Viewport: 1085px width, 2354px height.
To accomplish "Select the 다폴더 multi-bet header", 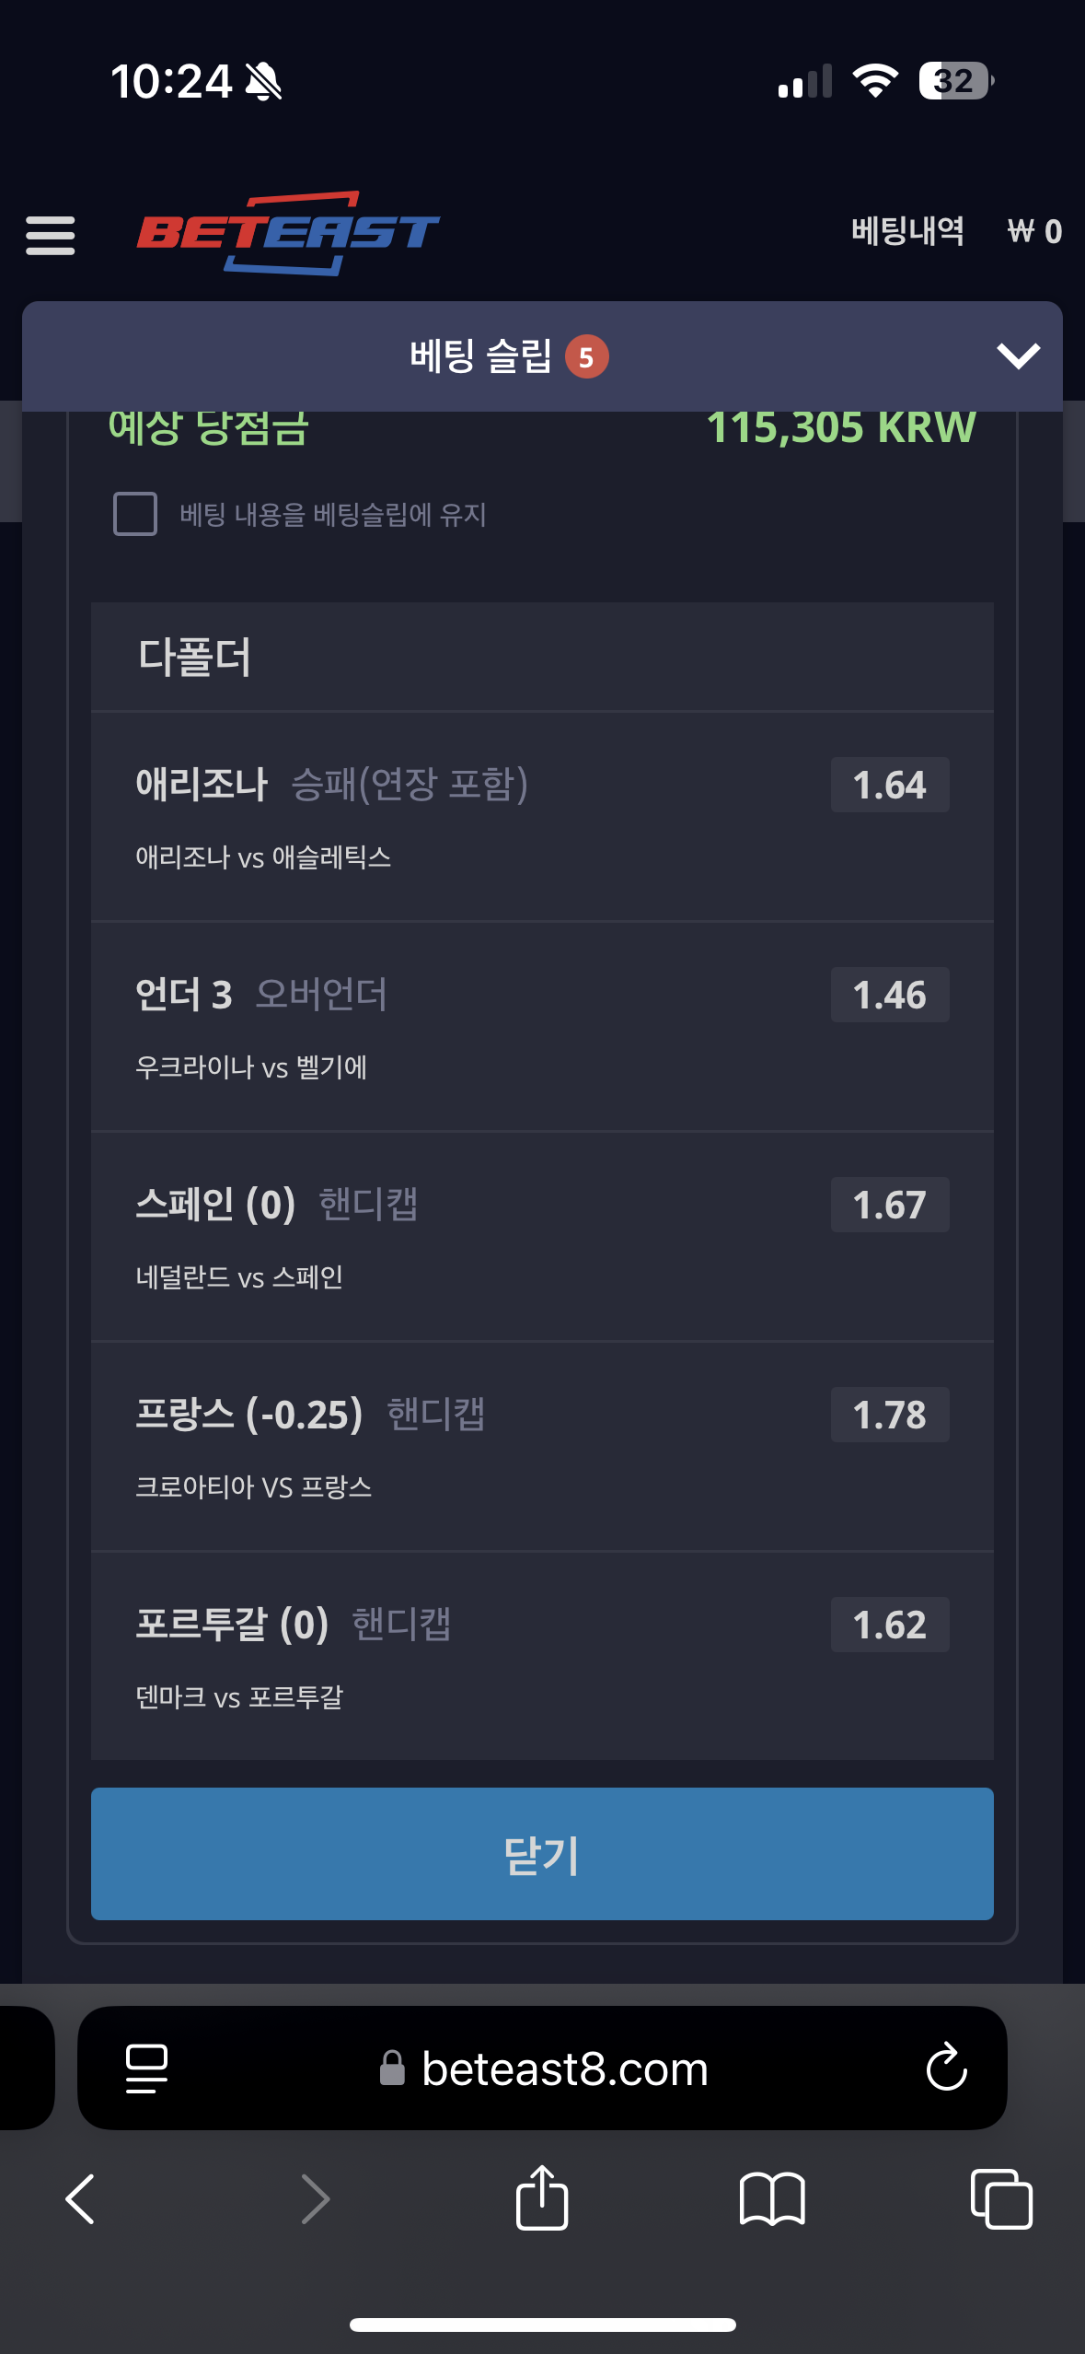I will click(194, 658).
